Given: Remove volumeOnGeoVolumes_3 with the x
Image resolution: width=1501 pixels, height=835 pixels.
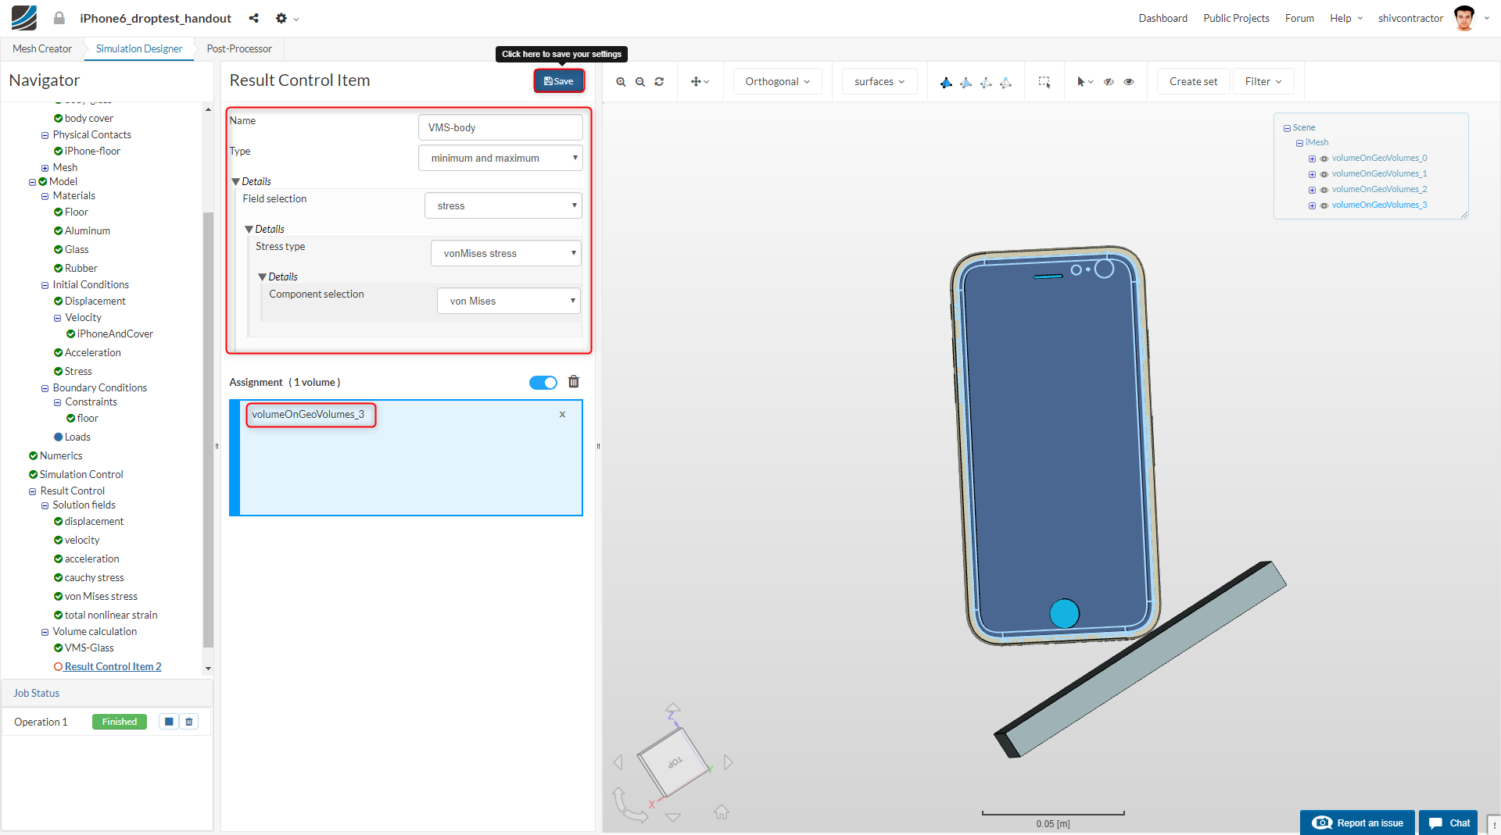Looking at the screenshot, I should (562, 415).
